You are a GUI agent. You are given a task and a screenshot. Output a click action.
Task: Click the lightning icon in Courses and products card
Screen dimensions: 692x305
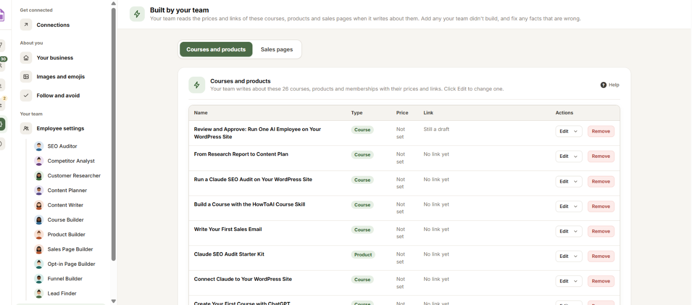click(197, 85)
